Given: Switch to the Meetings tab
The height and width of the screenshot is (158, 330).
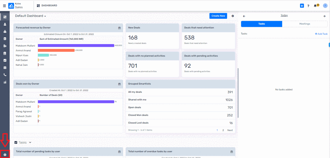Looking at the screenshot, I should 305,24.
